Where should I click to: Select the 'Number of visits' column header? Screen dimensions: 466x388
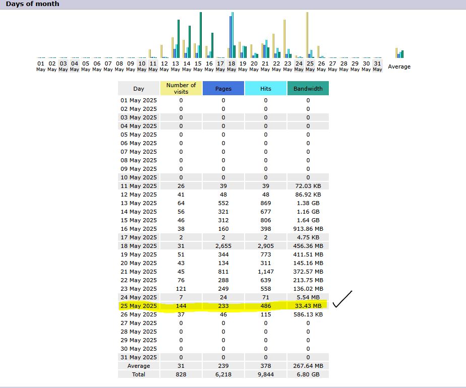[x=181, y=88]
